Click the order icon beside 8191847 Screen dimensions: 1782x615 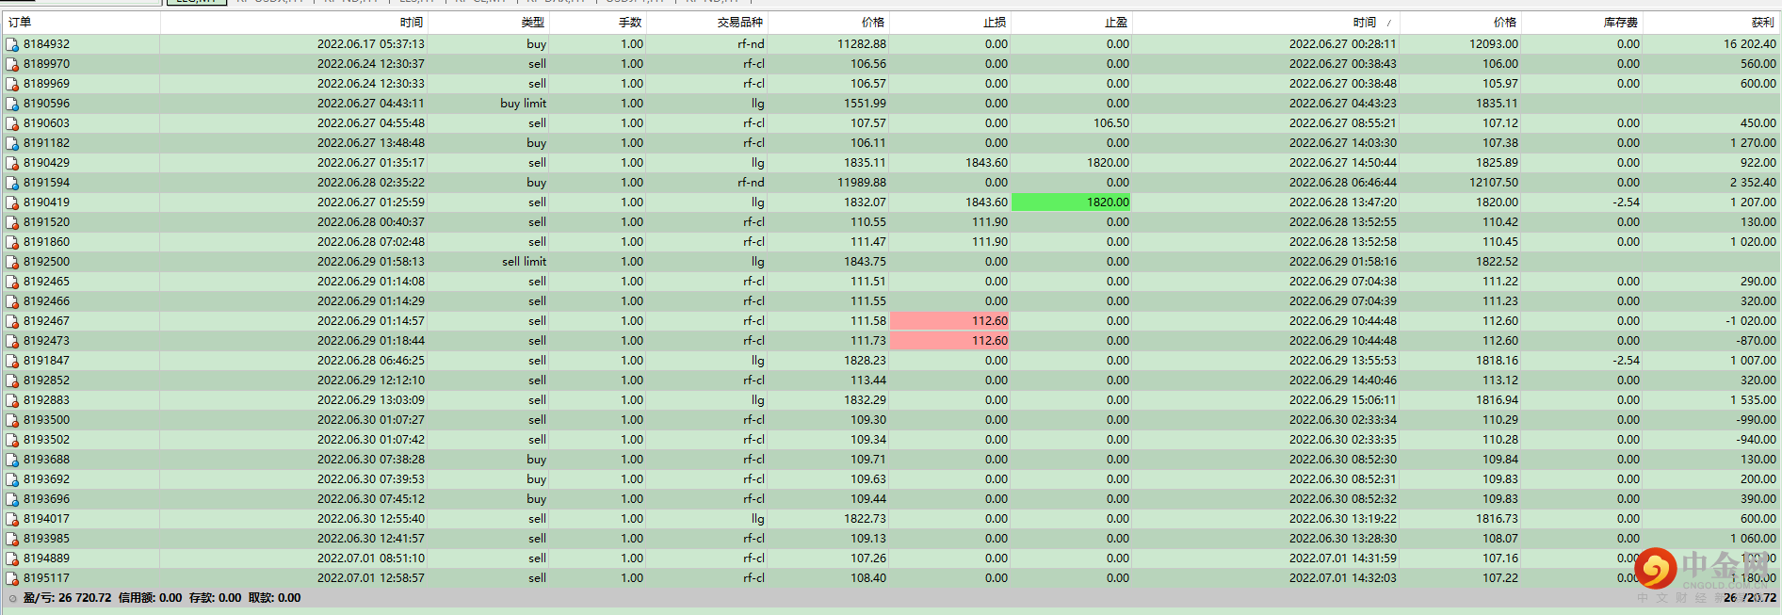(12, 361)
